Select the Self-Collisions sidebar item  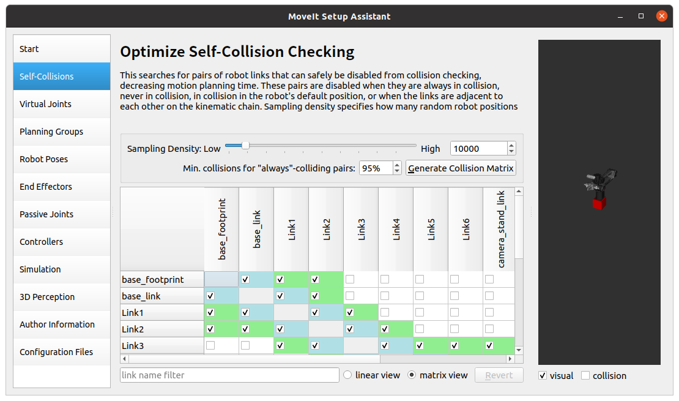pos(62,77)
